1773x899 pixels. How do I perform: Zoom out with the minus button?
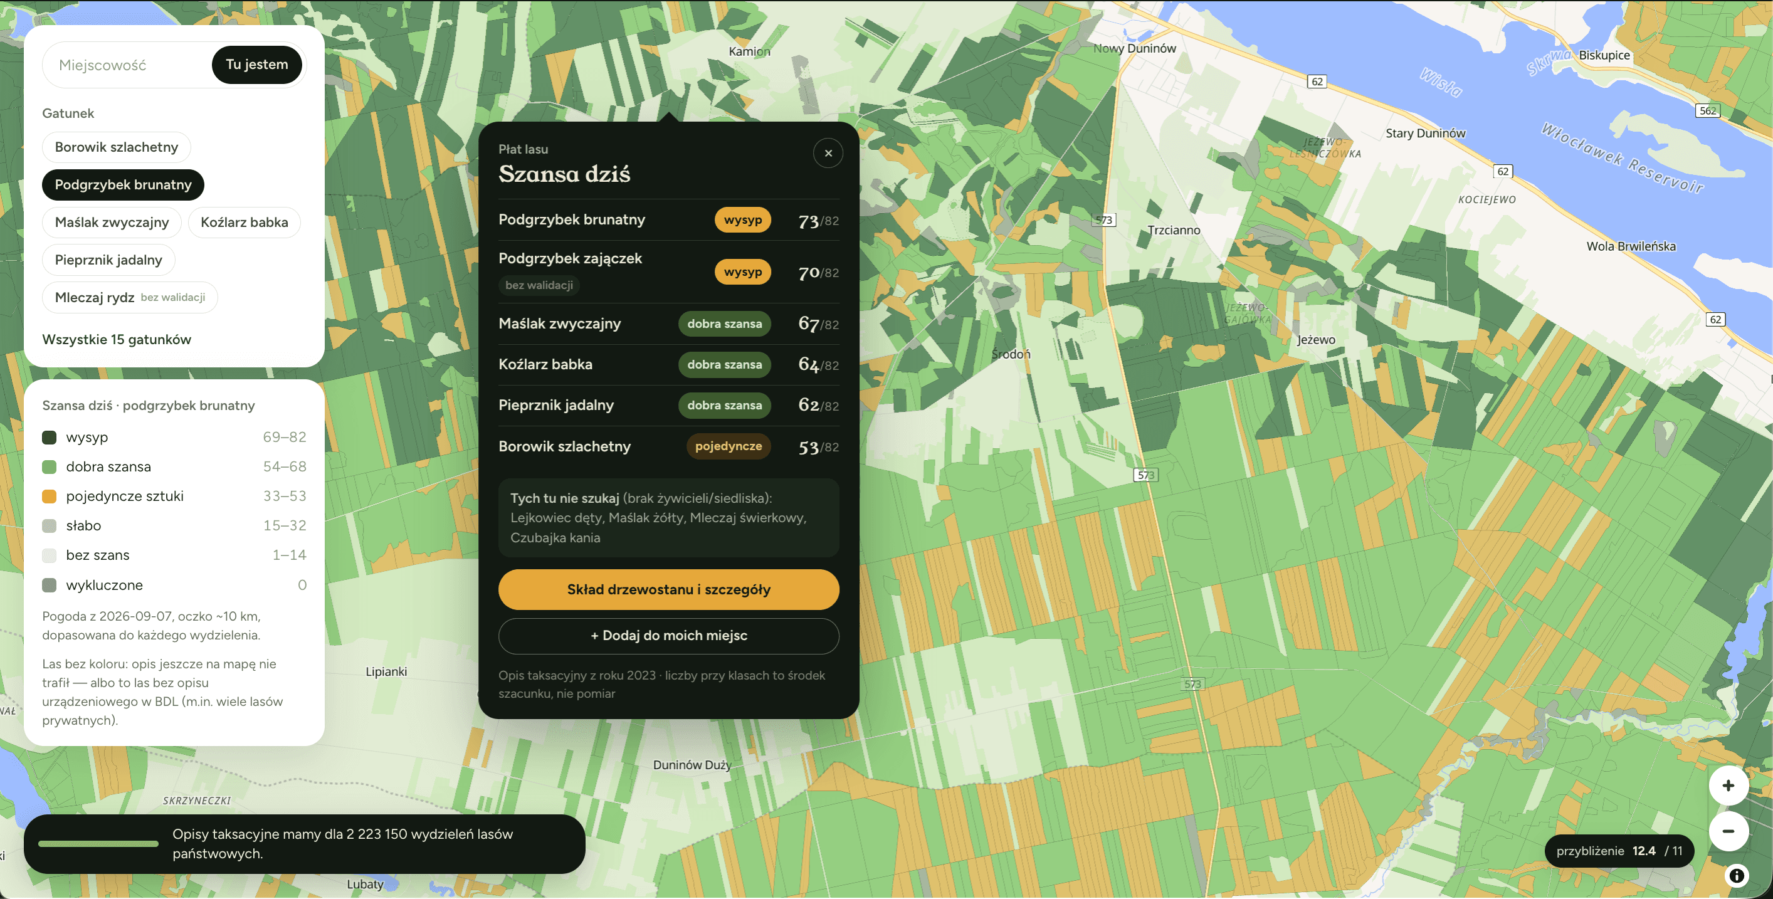[1728, 831]
